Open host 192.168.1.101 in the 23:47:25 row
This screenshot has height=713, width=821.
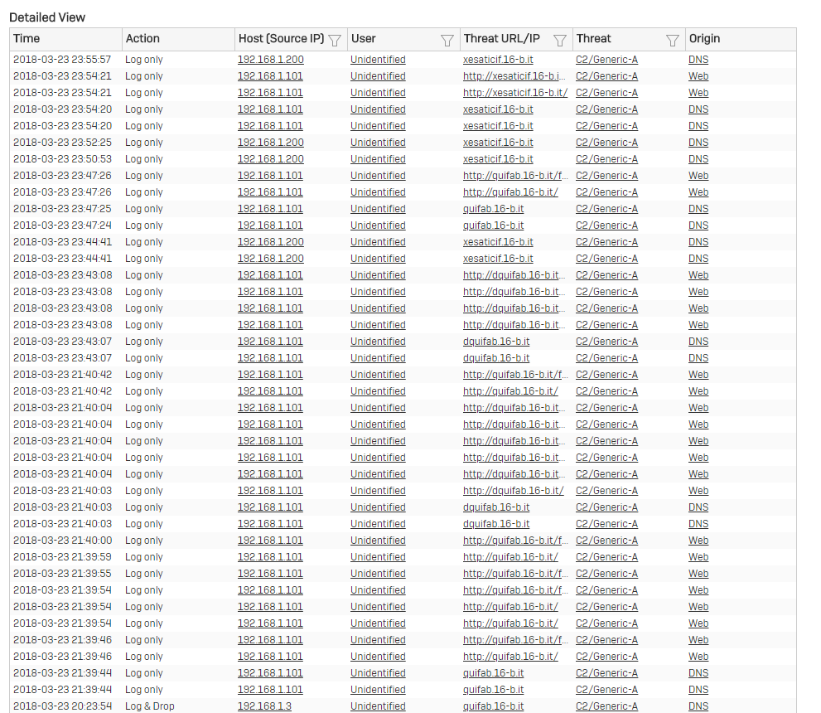pyautogui.click(x=270, y=209)
